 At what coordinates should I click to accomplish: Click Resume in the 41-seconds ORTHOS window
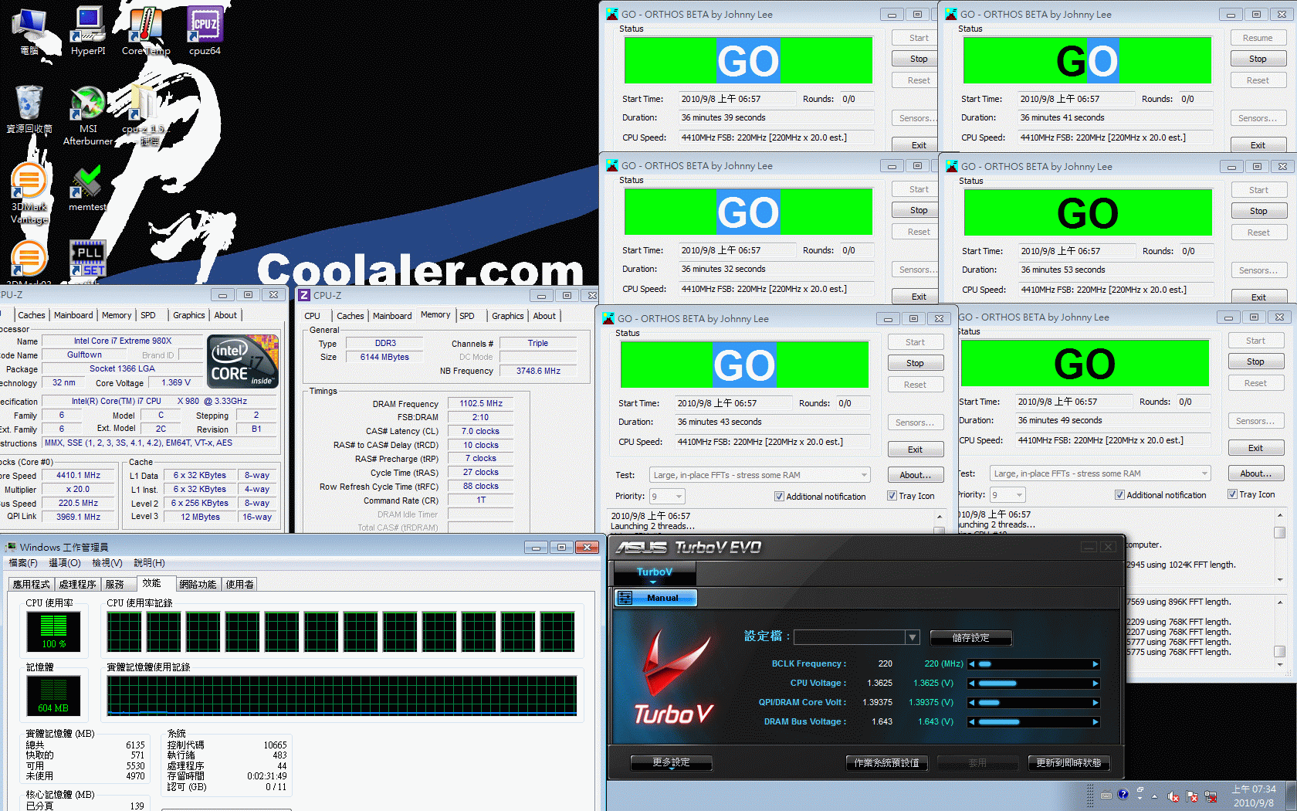tap(1258, 38)
